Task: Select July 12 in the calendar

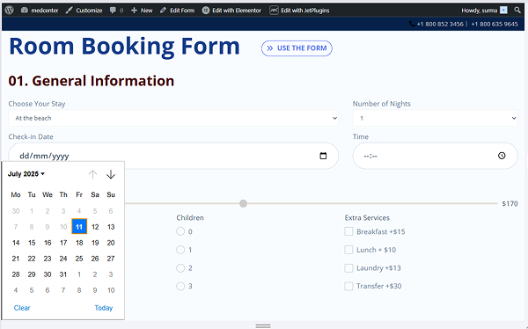Action: pos(95,227)
